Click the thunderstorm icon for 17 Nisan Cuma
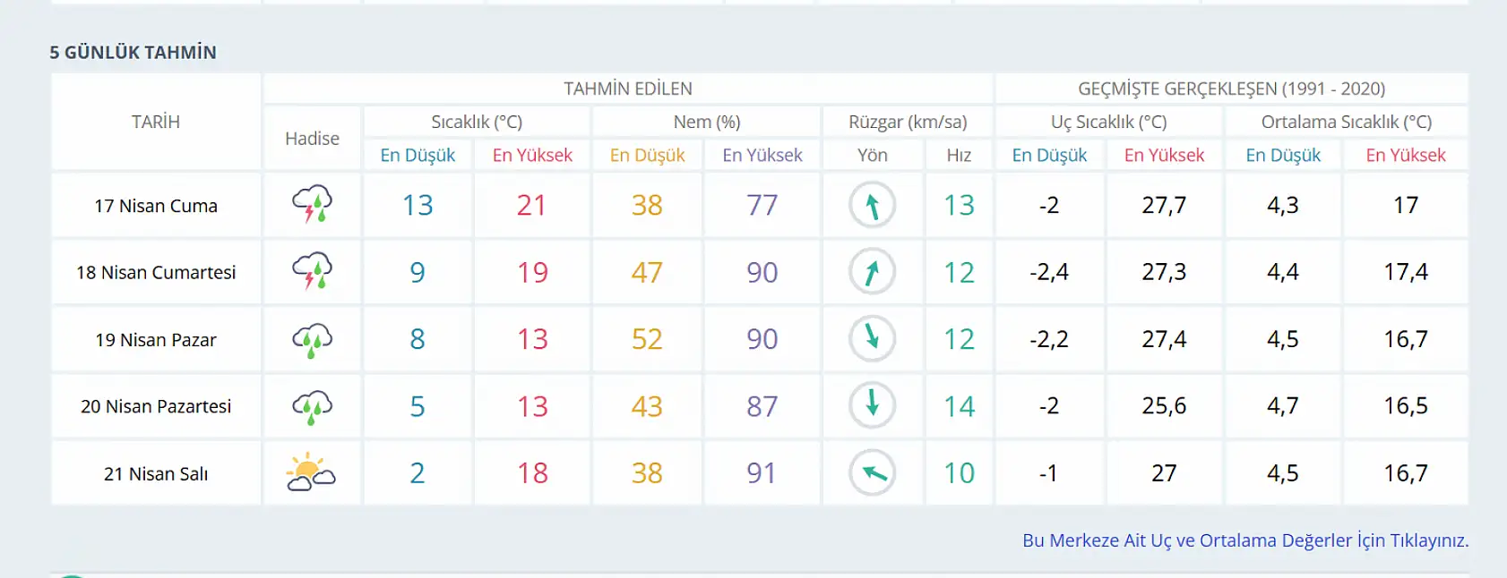This screenshot has width=1507, height=578. tap(312, 205)
